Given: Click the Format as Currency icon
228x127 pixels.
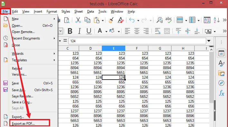Looking at the screenshot, I should tap(208, 31).
